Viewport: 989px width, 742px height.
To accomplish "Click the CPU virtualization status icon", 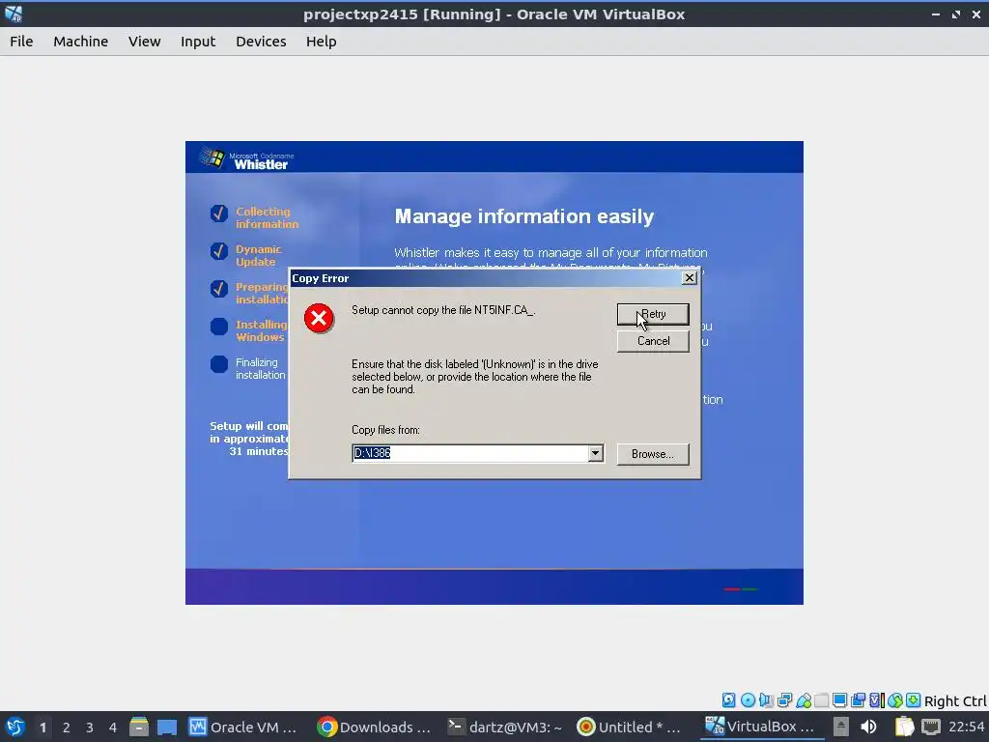I will click(876, 699).
